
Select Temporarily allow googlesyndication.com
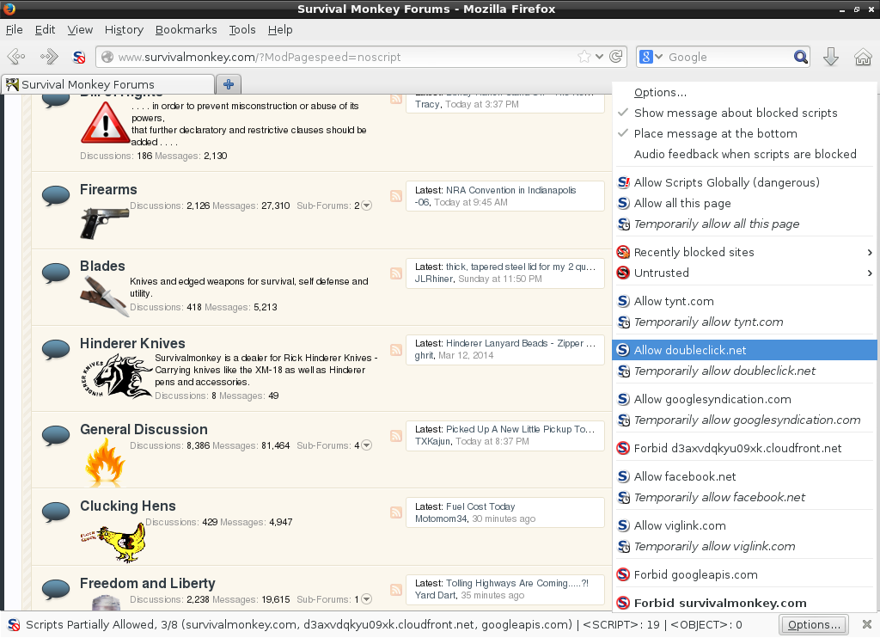coord(745,420)
